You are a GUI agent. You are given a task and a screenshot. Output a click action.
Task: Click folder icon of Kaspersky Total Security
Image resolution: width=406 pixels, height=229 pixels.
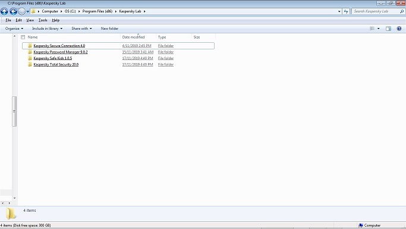pyautogui.click(x=30, y=64)
